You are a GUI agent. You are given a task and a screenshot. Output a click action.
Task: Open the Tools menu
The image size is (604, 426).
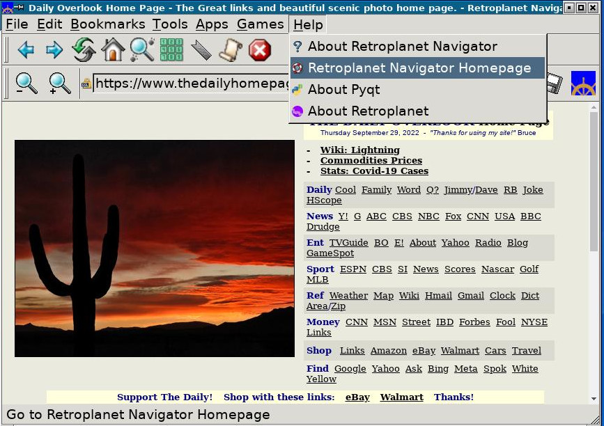click(x=170, y=24)
